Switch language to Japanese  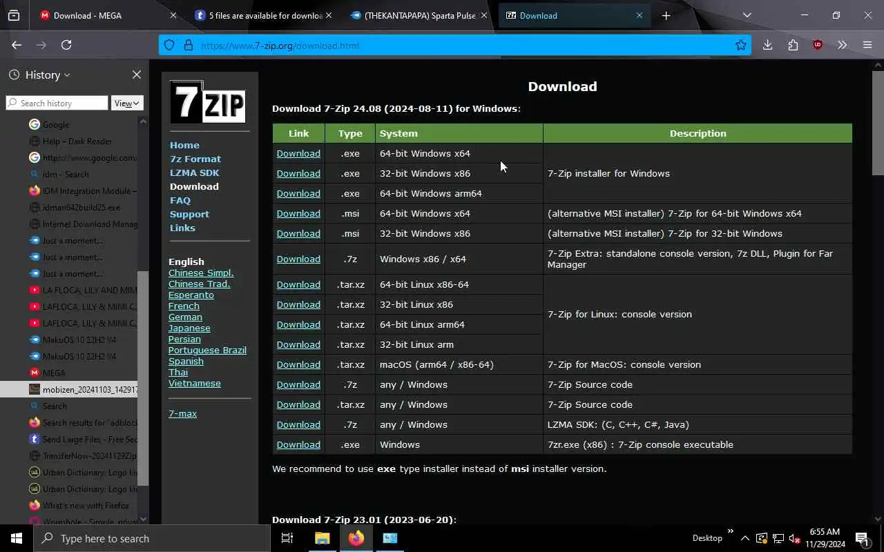coord(189,328)
